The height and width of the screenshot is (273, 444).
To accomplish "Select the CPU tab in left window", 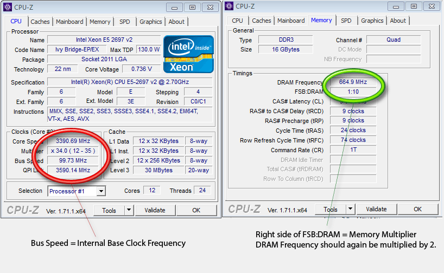I will coord(16,21).
